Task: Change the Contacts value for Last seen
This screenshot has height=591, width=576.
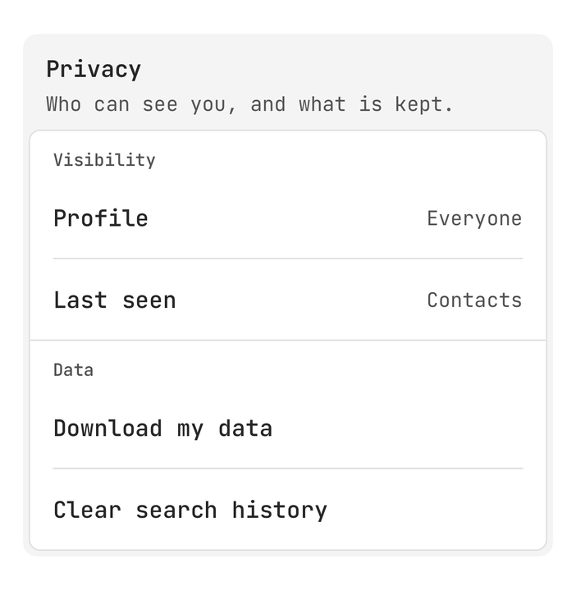Action: pos(474,300)
